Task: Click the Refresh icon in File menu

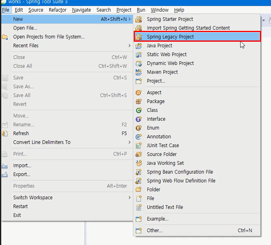Action: pyautogui.click(x=5, y=134)
